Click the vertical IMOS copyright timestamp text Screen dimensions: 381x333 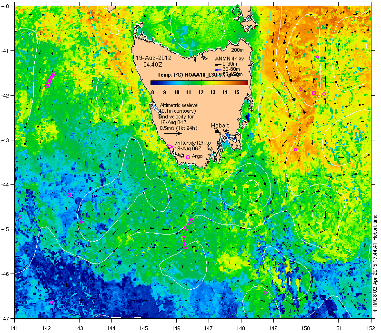pos(375,264)
